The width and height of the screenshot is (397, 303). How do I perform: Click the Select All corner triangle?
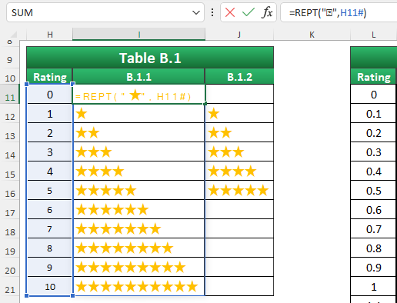click(13, 35)
